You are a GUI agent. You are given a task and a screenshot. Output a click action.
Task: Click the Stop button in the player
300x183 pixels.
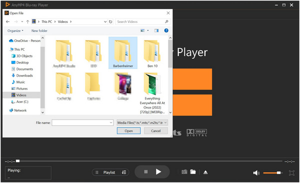[146, 171]
